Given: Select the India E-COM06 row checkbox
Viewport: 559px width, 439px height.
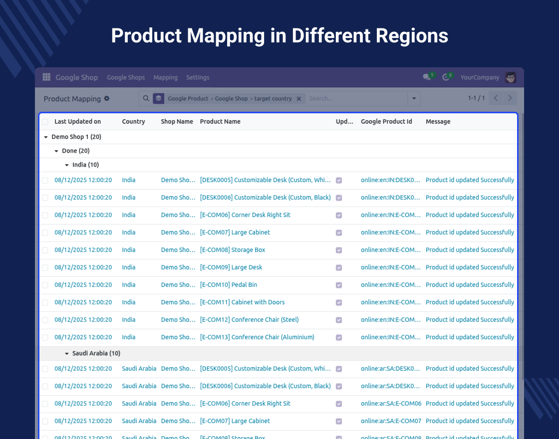Looking at the screenshot, I should 45,215.
